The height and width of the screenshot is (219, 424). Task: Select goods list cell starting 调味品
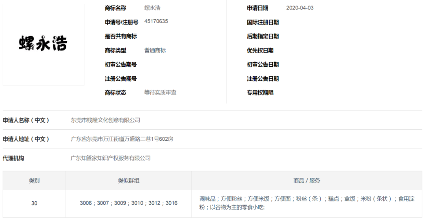[307, 203]
